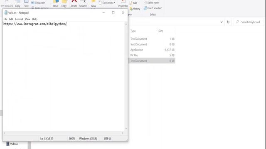The height and width of the screenshot is (149, 266).
Task: Open the Format menu in Notepad
Action: pyautogui.click(x=19, y=19)
